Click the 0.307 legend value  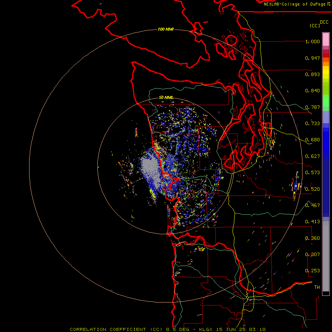[312, 255]
